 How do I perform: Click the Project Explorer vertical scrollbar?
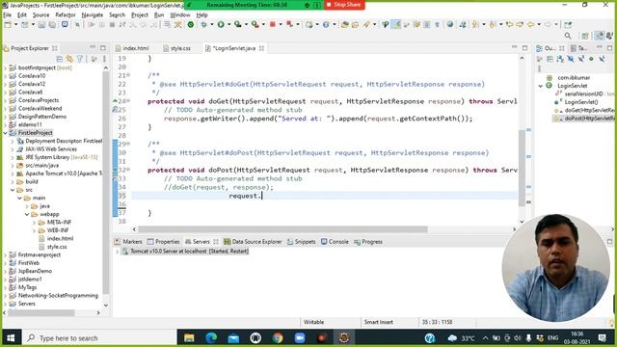coord(106,183)
